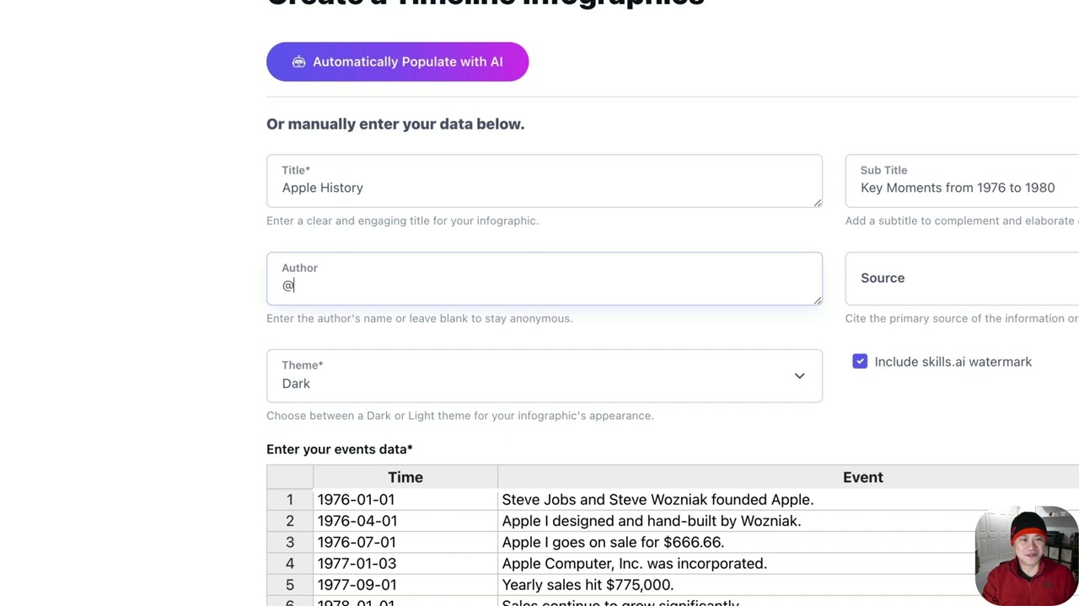Select the Event column header
The height and width of the screenshot is (606, 1079).
click(862, 477)
